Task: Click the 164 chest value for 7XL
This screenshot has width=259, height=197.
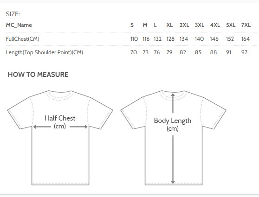Action: click(x=245, y=39)
